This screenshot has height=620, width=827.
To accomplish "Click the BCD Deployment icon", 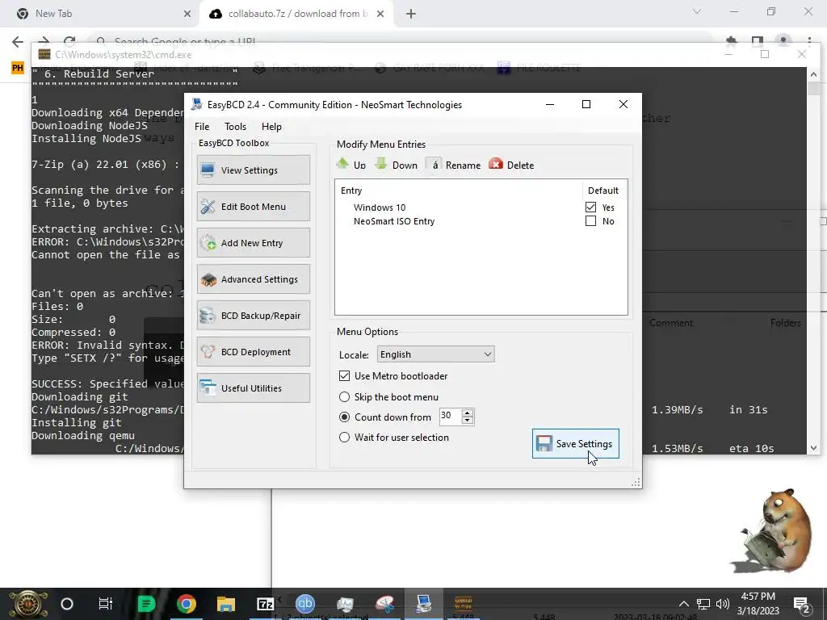I will (208, 352).
